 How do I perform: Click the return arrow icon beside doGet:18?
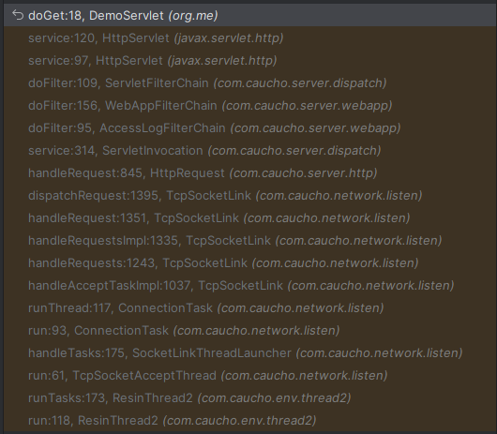(x=18, y=15)
